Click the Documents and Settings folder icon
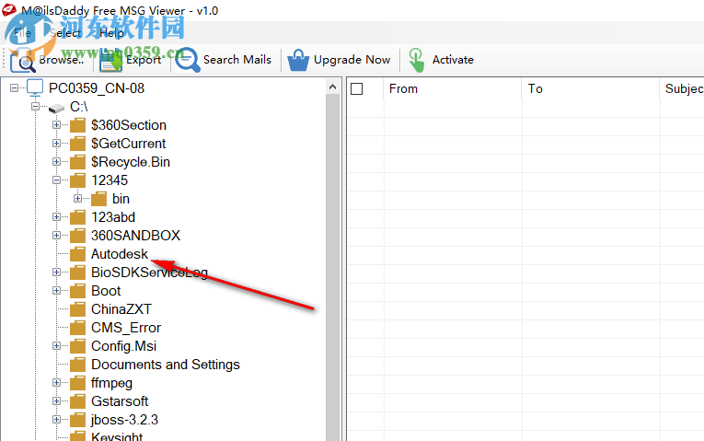The height and width of the screenshot is (441, 704). coord(77,365)
